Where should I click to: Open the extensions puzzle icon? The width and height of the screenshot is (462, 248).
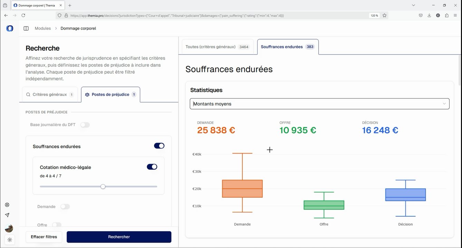point(447,15)
